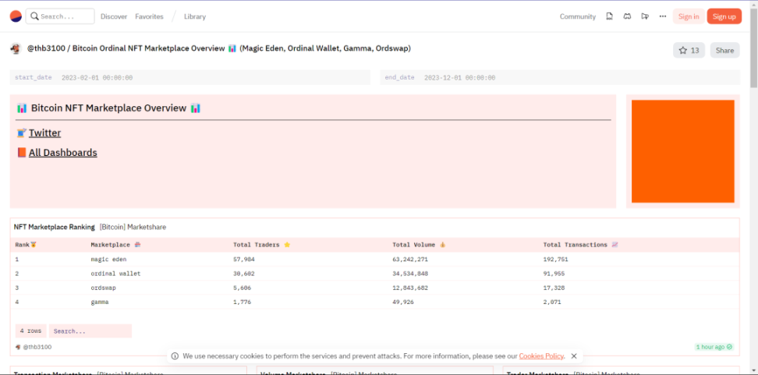This screenshot has width=758, height=375.
Task: Go to the Library section
Action: click(x=195, y=16)
